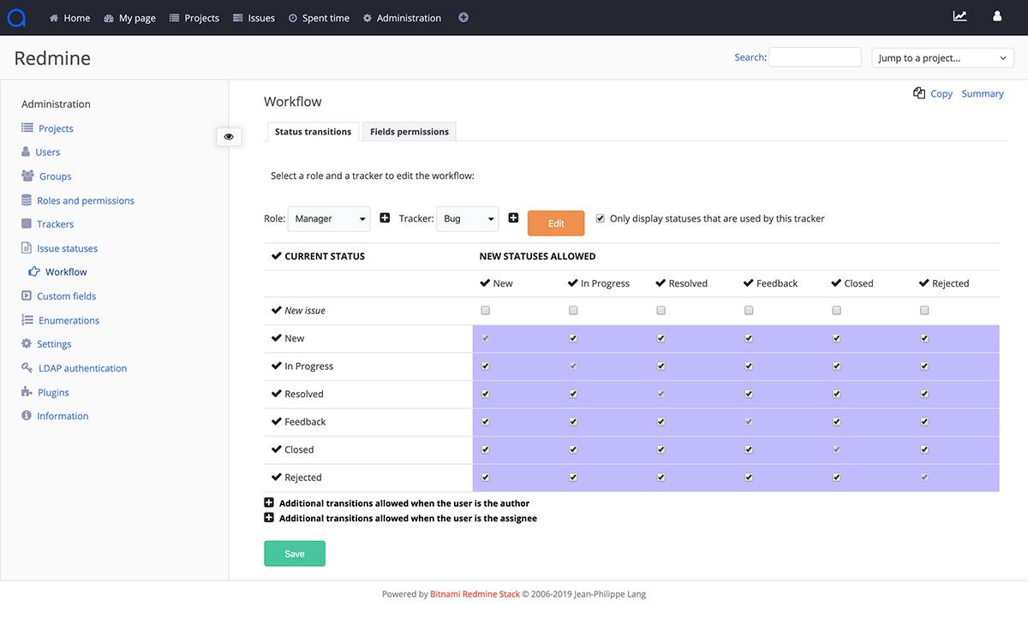The width and height of the screenshot is (1028, 642).
Task: Open the activity chart icon in top bar
Action: coord(960,15)
